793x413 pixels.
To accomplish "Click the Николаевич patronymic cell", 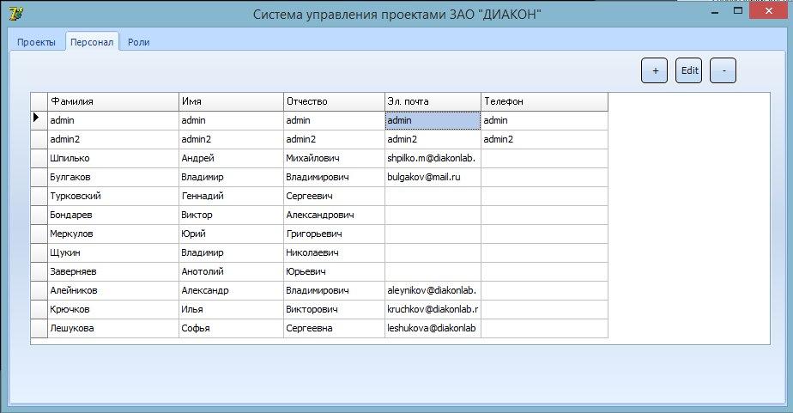I will point(335,252).
